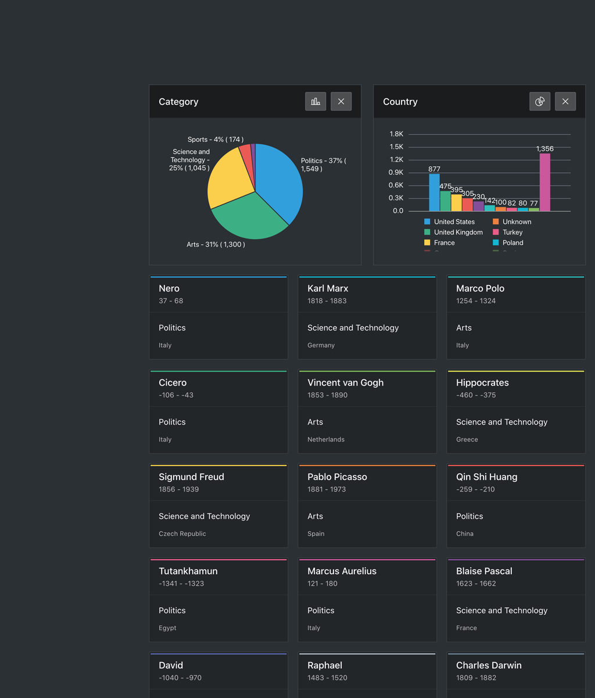Close the Country chart panel

pos(565,101)
